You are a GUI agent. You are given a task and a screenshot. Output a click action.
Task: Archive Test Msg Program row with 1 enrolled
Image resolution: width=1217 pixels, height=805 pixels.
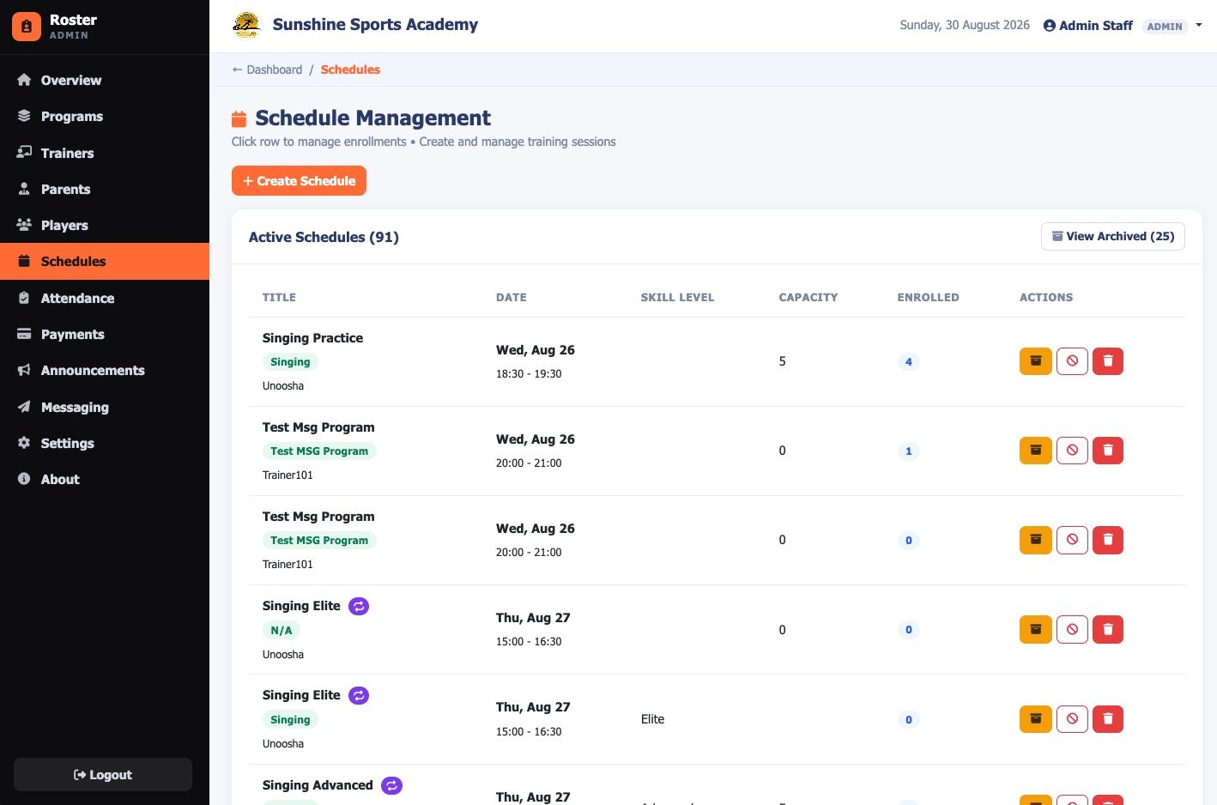(x=1036, y=451)
